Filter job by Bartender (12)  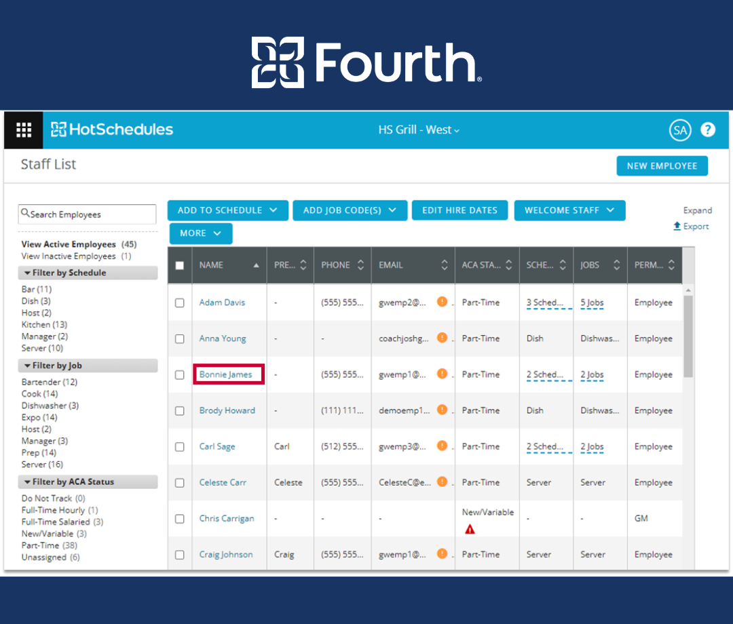(x=49, y=382)
